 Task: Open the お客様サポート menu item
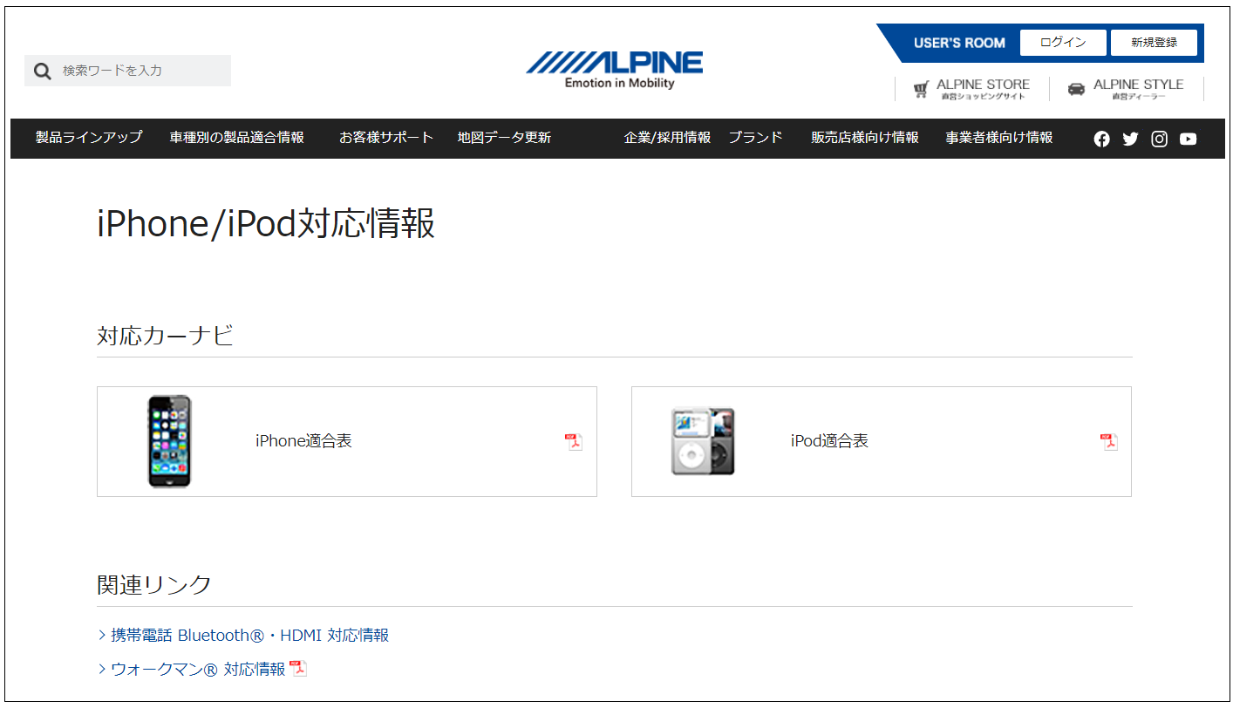386,138
